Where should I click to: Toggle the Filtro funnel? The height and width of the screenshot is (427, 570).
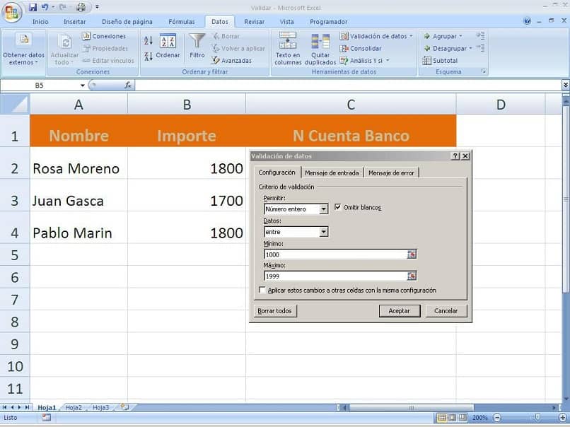point(197,46)
